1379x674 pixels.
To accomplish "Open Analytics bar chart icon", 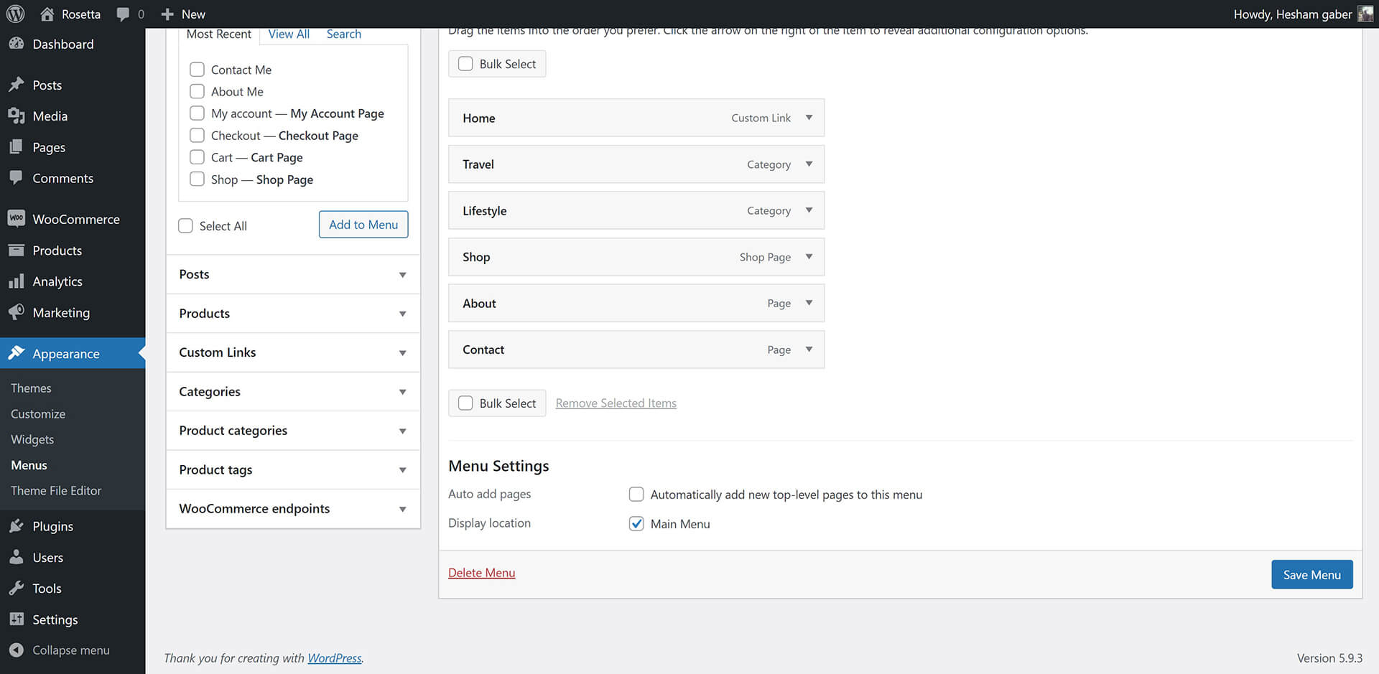I will point(17,281).
